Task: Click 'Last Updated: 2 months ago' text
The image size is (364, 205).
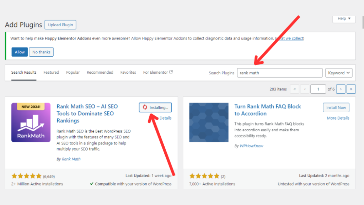Action: tap(324, 176)
